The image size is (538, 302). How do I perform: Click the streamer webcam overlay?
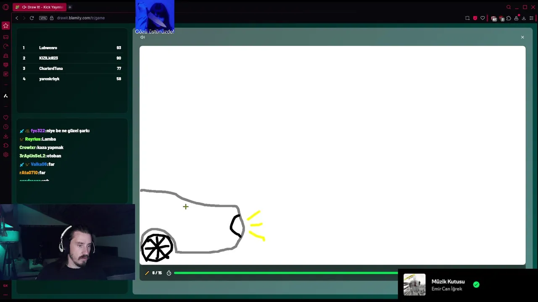(x=67, y=242)
